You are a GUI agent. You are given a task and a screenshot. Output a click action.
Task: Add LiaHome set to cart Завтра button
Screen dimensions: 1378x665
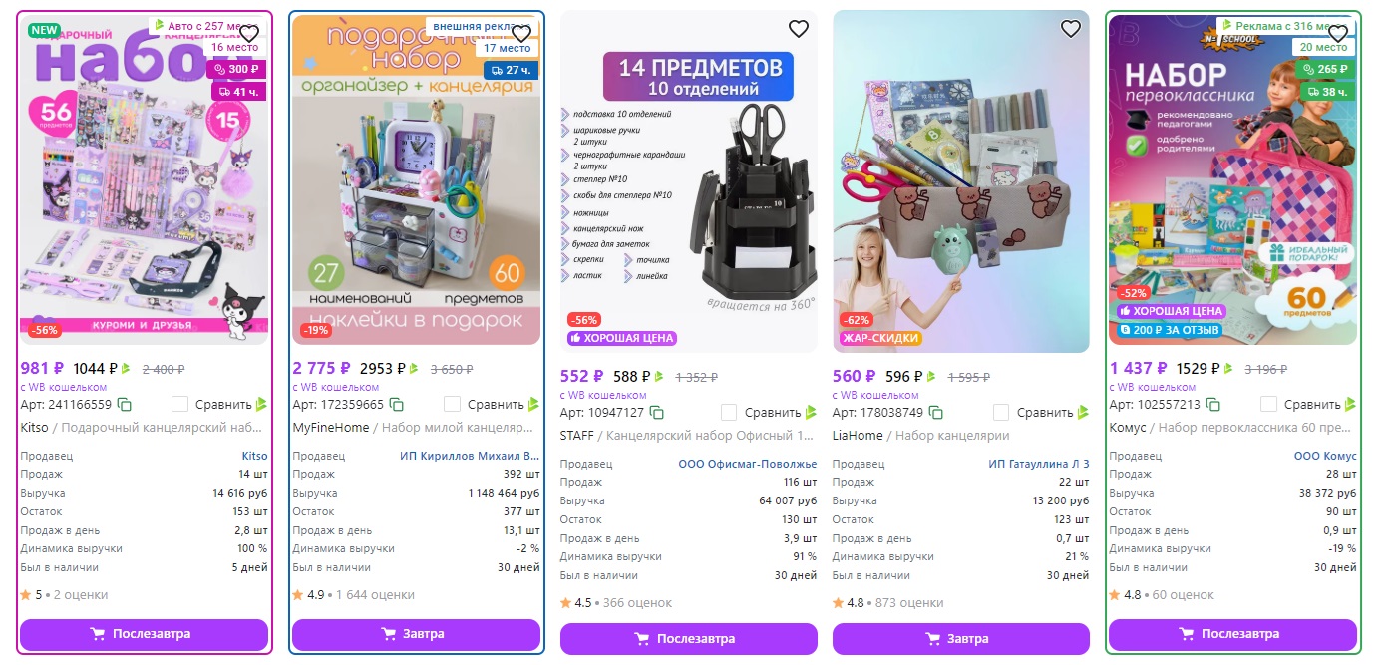click(961, 639)
